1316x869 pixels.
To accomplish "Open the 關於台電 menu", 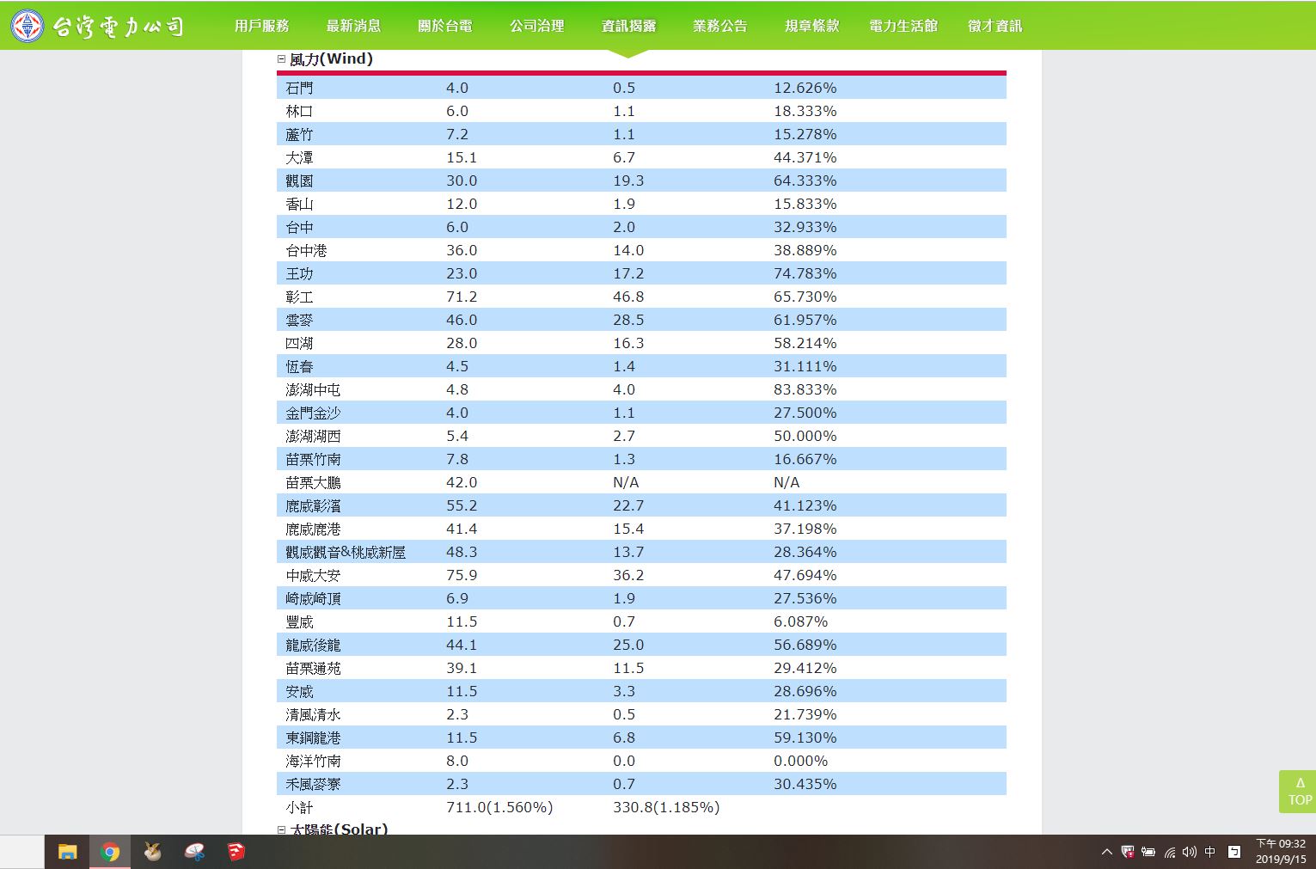I will tap(445, 26).
